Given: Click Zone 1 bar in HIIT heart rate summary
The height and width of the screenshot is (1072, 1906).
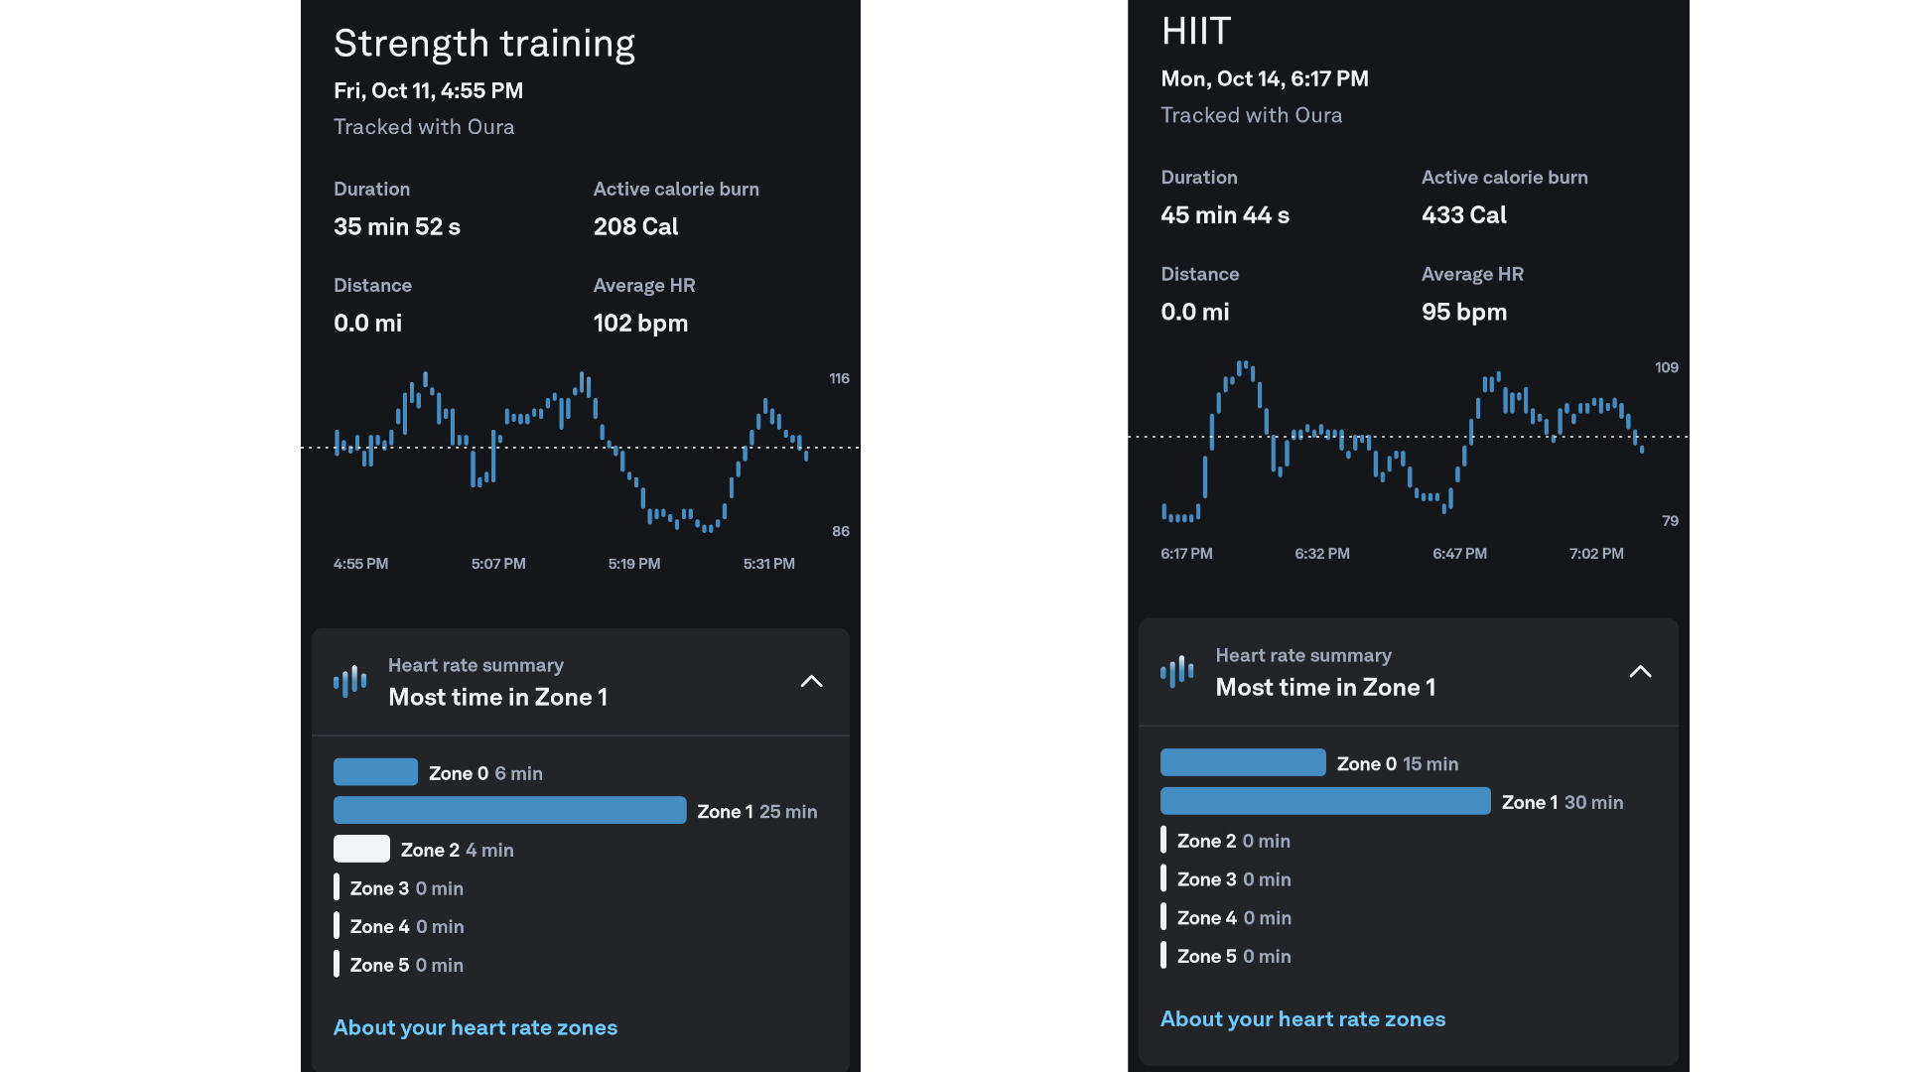Looking at the screenshot, I should coord(1323,801).
